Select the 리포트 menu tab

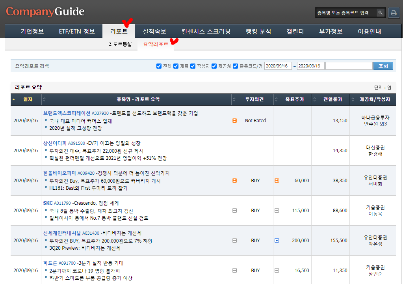pos(119,32)
